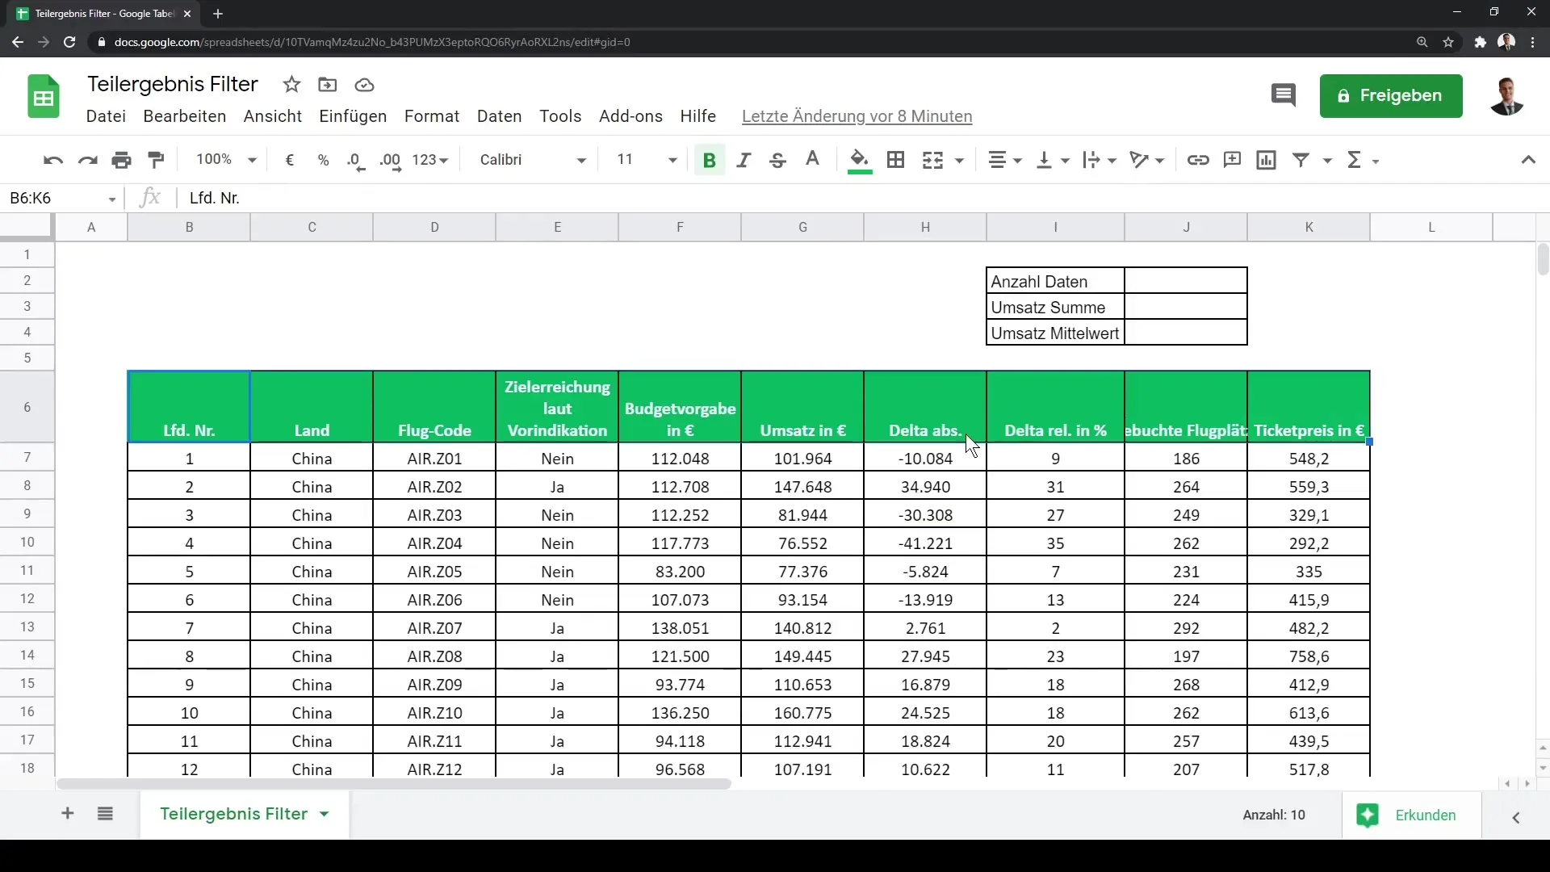Apply percent number format
The image size is (1550, 872).
coord(324,160)
